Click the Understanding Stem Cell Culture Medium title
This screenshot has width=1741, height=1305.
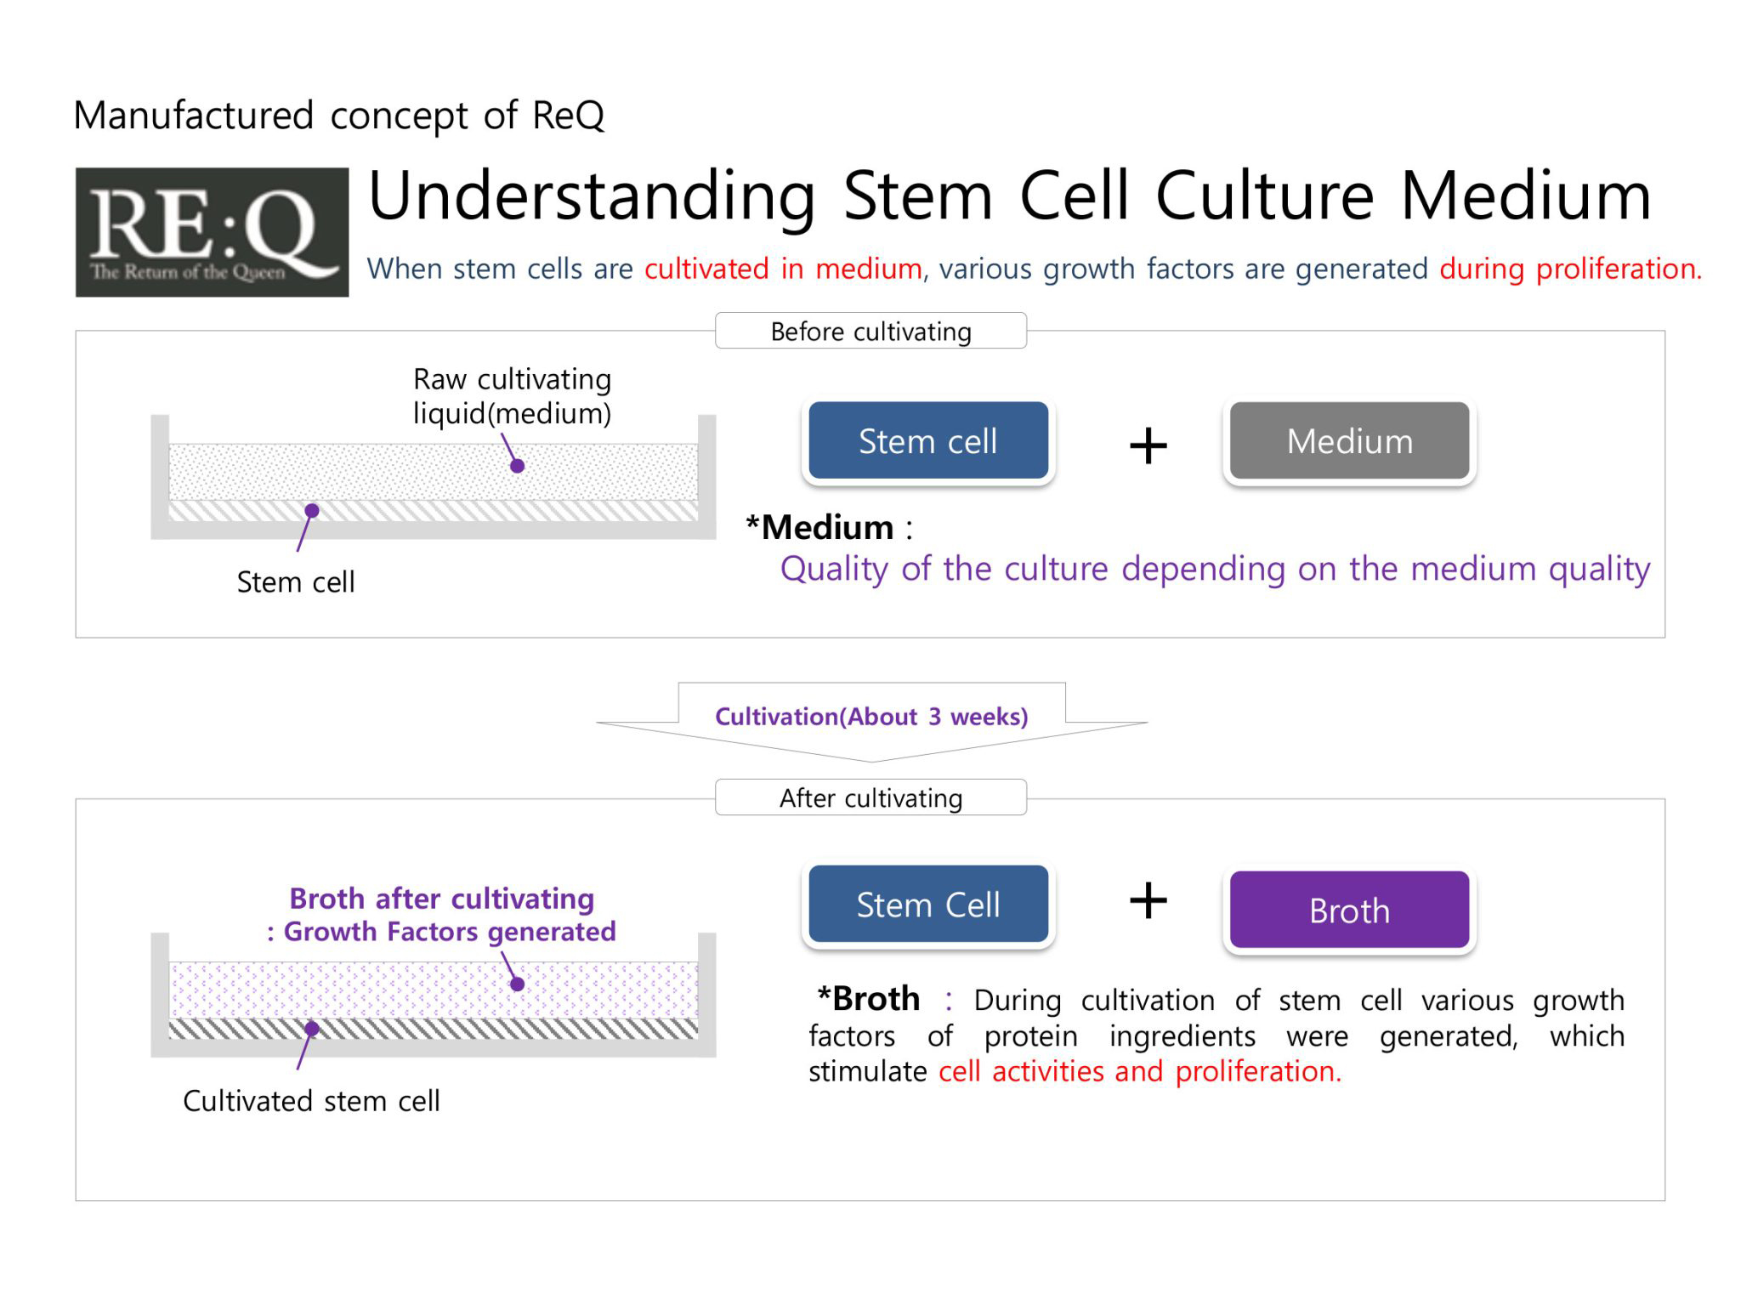click(1010, 196)
